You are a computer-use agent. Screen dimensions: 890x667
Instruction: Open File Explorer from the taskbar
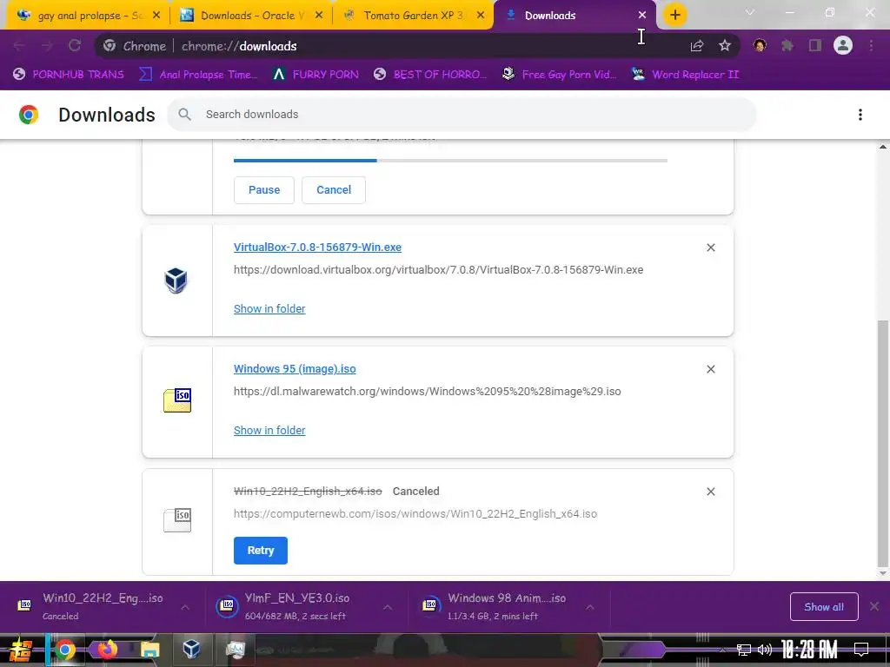pos(149,650)
